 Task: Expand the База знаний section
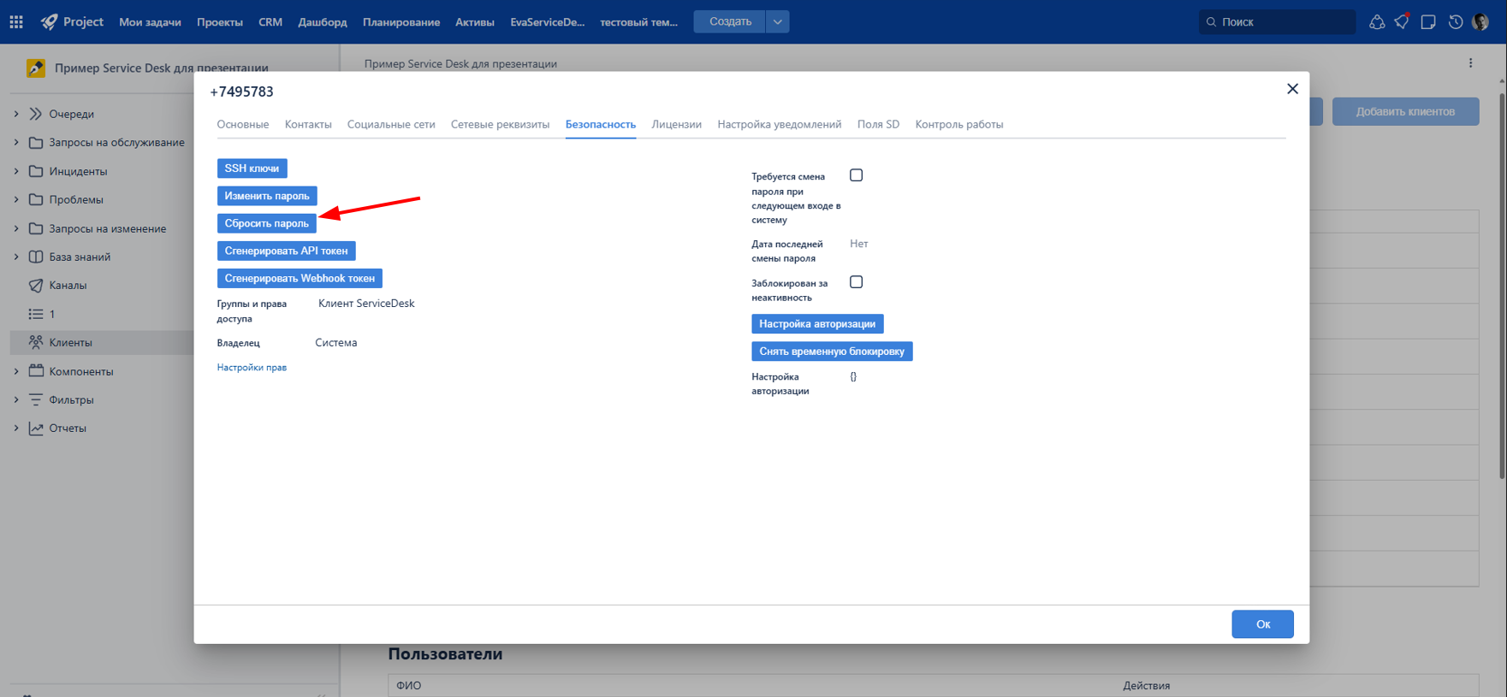tap(16, 257)
